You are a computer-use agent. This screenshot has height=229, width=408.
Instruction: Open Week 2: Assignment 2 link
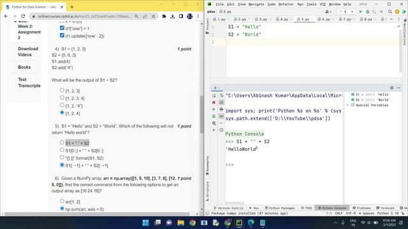[x=29, y=32]
